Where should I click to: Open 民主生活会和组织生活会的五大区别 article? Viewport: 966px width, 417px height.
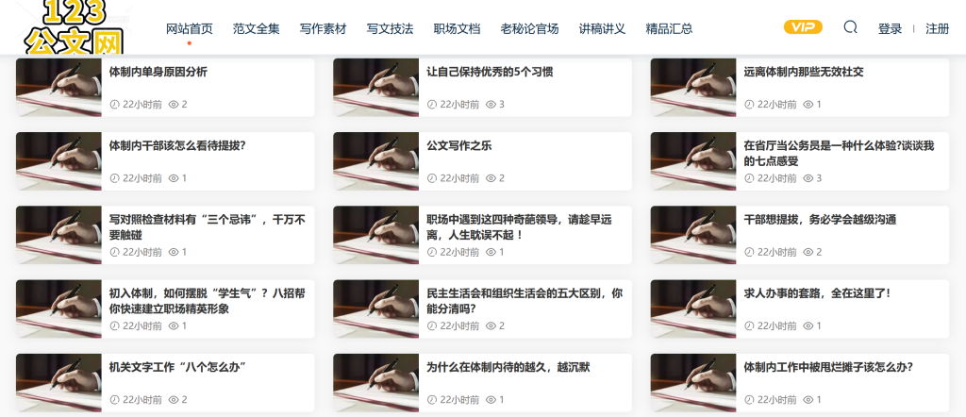[x=525, y=301]
